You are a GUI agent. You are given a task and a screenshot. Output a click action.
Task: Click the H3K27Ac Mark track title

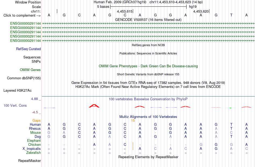point(148,87)
